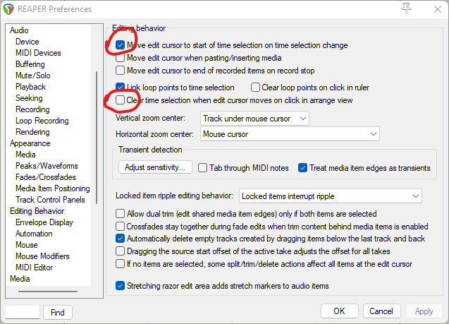Screen dimensions: 449x324
Task: Toggle Link loop points to time selection
Action: point(120,87)
